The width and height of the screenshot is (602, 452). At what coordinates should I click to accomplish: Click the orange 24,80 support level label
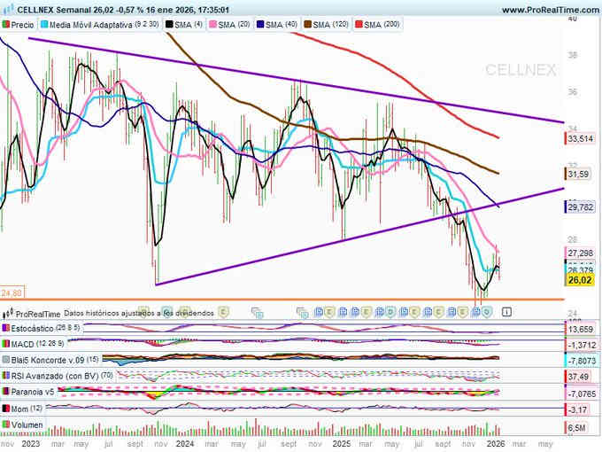(x=12, y=292)
